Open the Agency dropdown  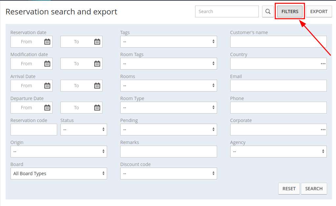click(x=278, y=152)
